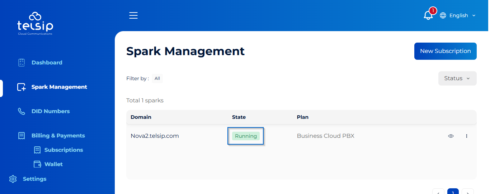Click the DID Numbers phone icon
This screenshot has width=490, height=194.
coord(22,111)
